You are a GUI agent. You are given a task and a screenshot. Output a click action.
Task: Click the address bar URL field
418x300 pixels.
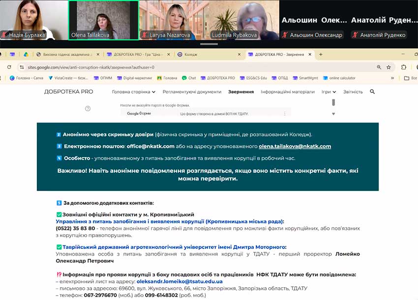[x=197, y=67]
